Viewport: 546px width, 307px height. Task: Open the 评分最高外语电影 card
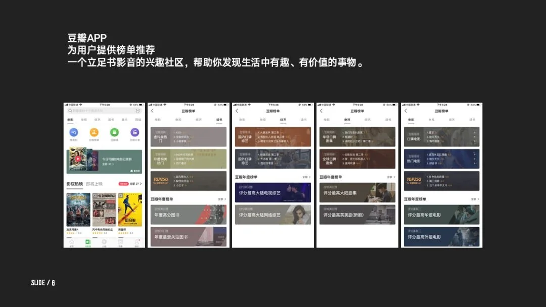[x=441, y=237]
